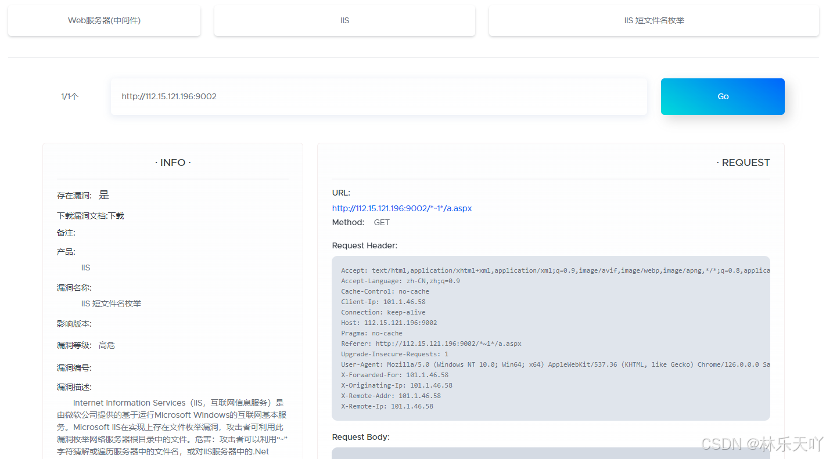826x459 pixels.
Task: Click the vulnerability description paragraph text
Action: tap(173, 427)
